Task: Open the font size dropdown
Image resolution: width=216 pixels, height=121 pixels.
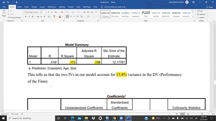Action: pyautogui.click(x=45, y=12)
